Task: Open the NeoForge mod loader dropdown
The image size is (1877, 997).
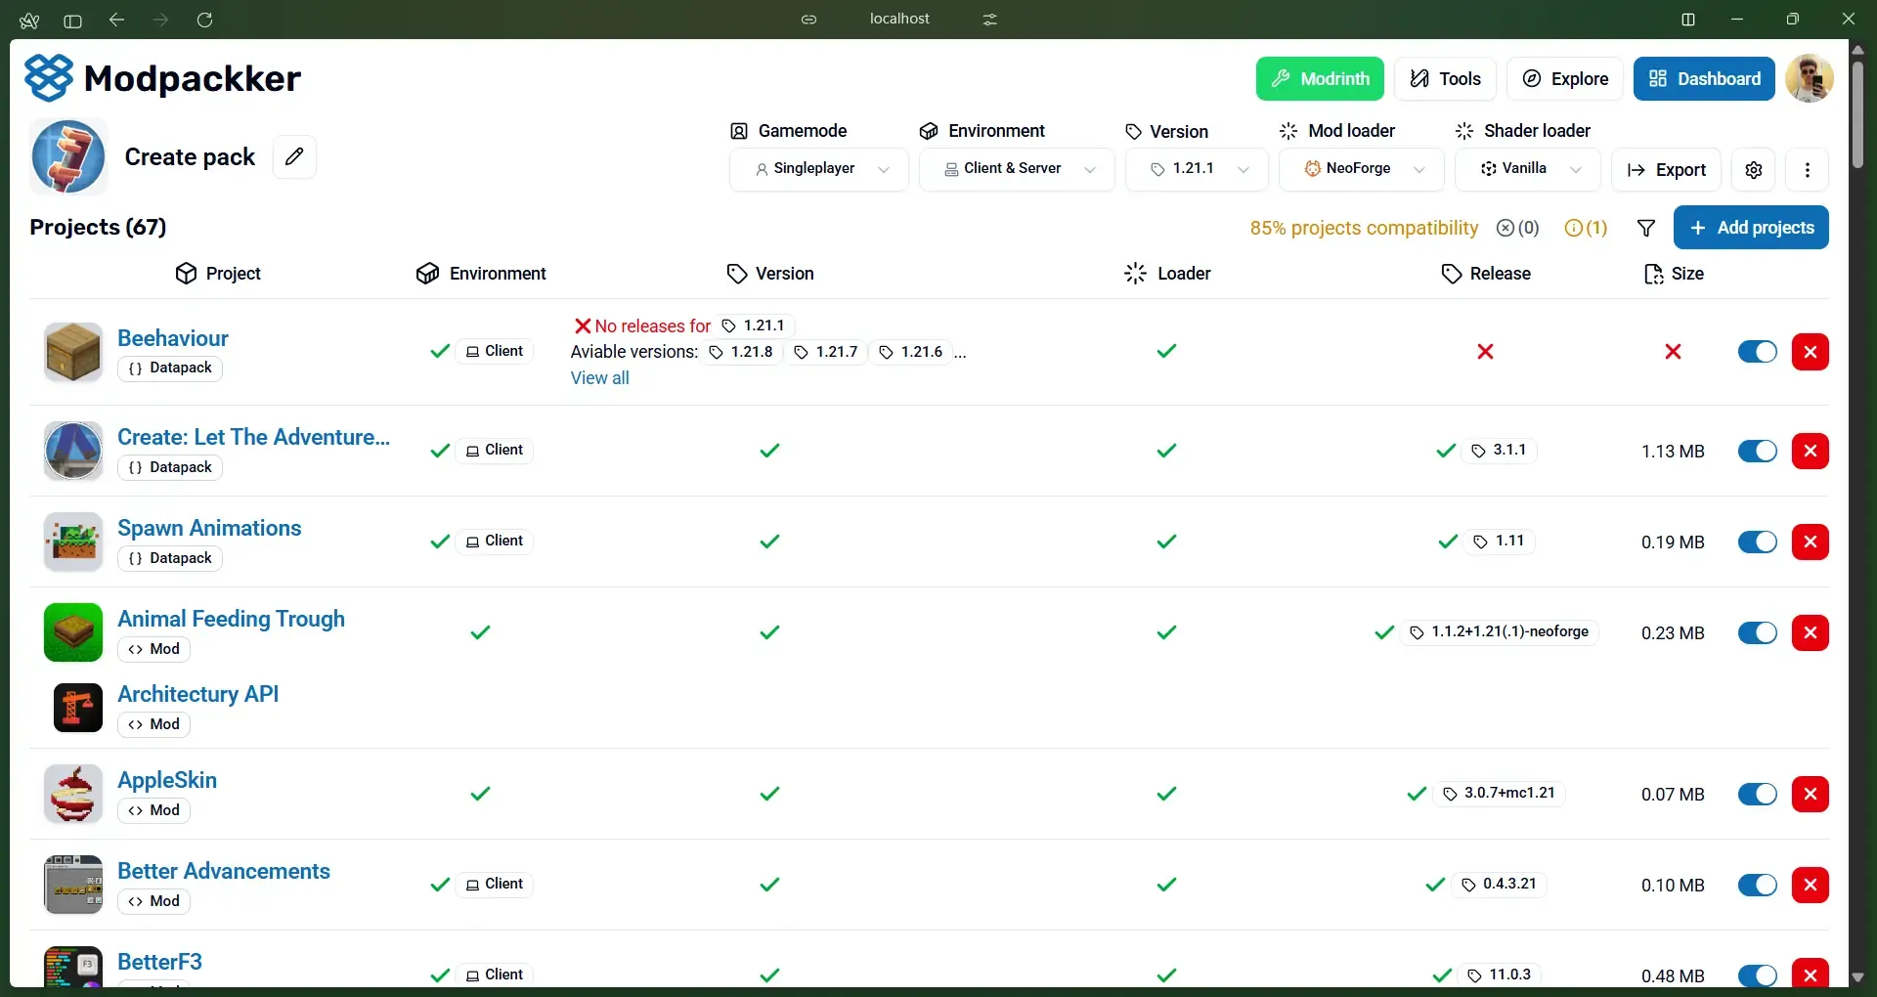Action: click(x=1362, y=169)
